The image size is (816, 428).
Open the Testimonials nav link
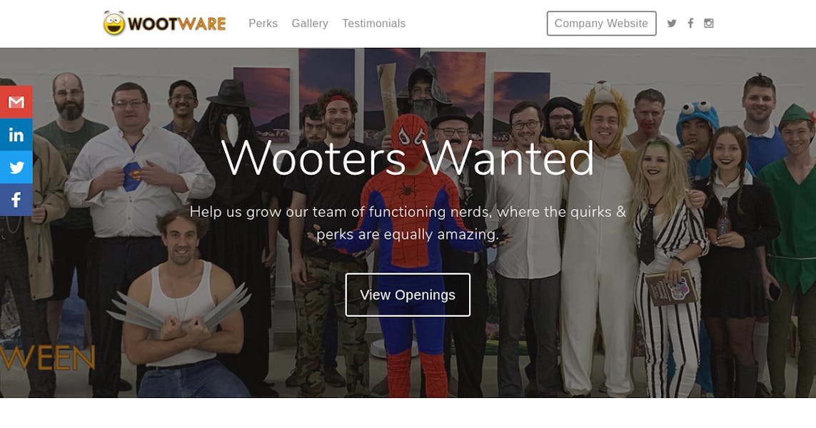[x=373, y=24]
